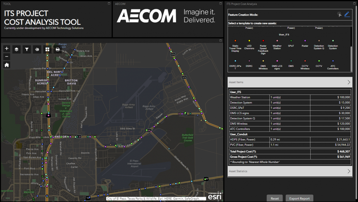Select the DSRC,SPaT template
The width and height of the screenshot is (358, 202).
pyautogui.click(x=235, y=65)
